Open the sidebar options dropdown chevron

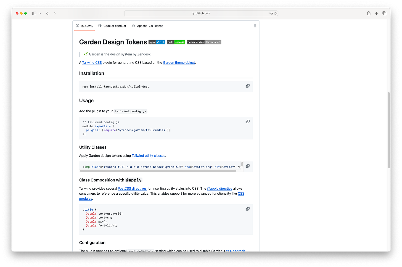click(x=40, y=13)
